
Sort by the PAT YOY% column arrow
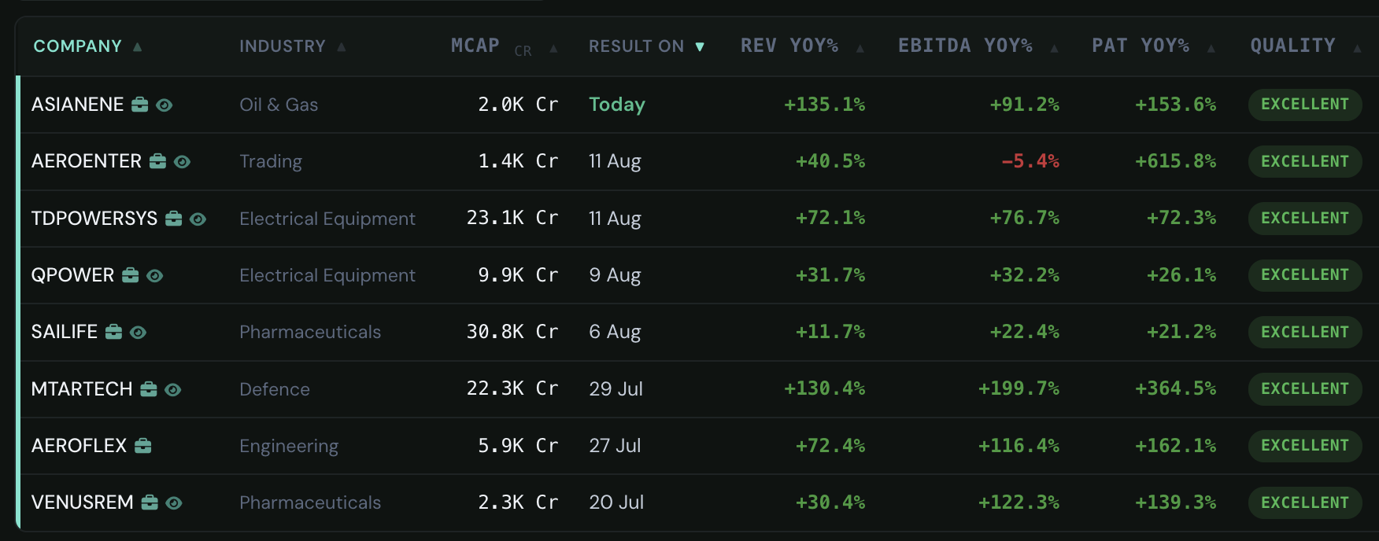pyautogui.click(x=1211, y=48)
